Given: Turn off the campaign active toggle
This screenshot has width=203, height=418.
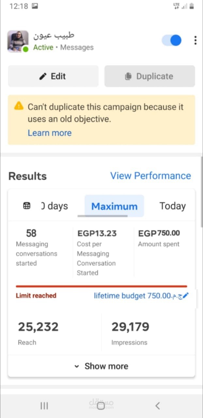Looking at the screenshot, I should [x=172, y=40].
